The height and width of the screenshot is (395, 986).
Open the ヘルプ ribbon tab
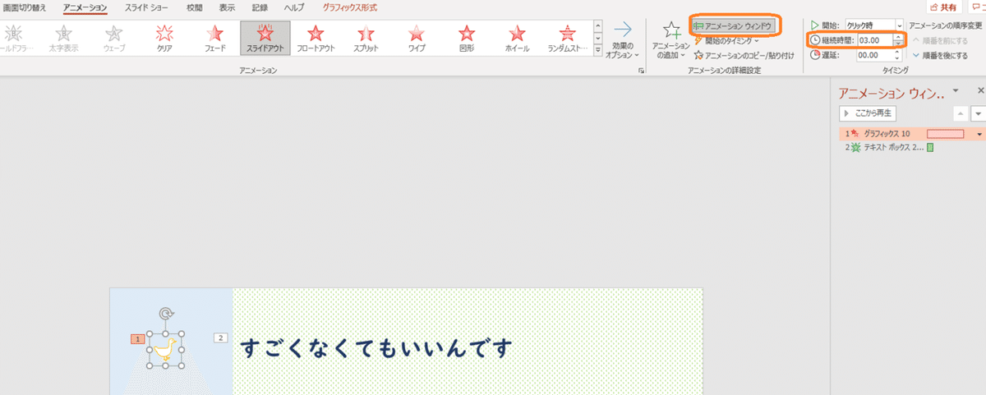(294, 7)
